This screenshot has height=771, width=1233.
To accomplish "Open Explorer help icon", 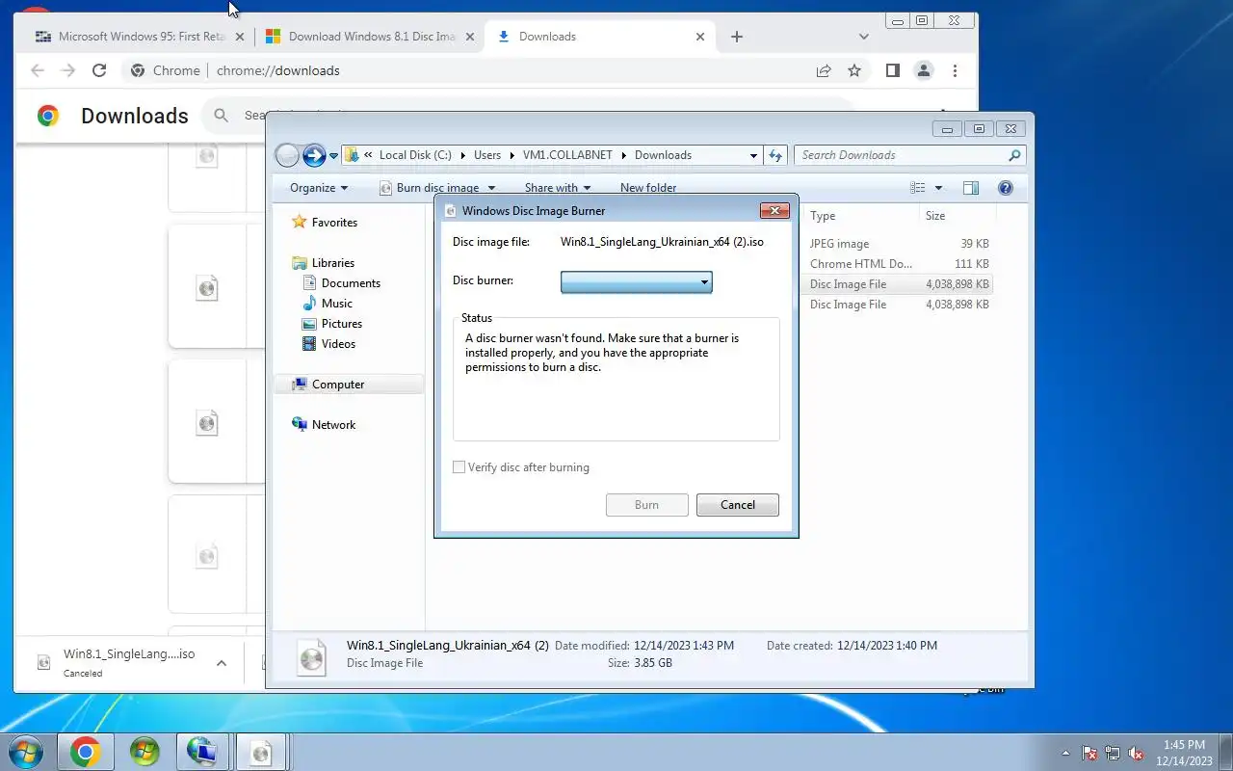I will coord(1006,188).
